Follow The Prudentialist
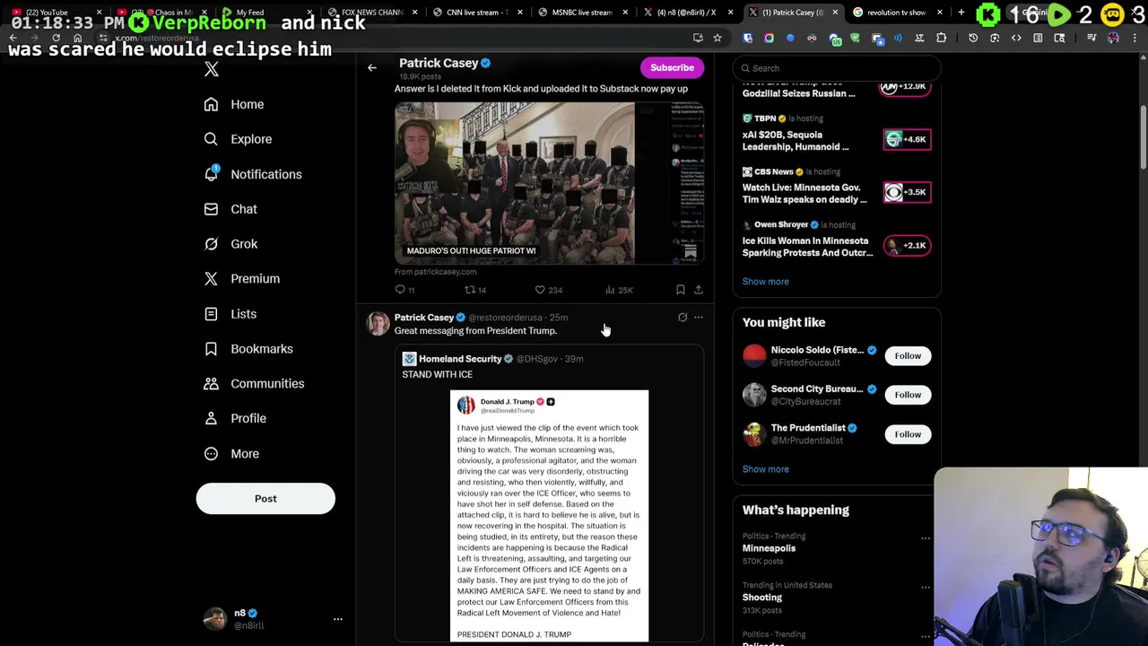The height and width of the screenshot is (646, 1148). [x=908, y=434]
